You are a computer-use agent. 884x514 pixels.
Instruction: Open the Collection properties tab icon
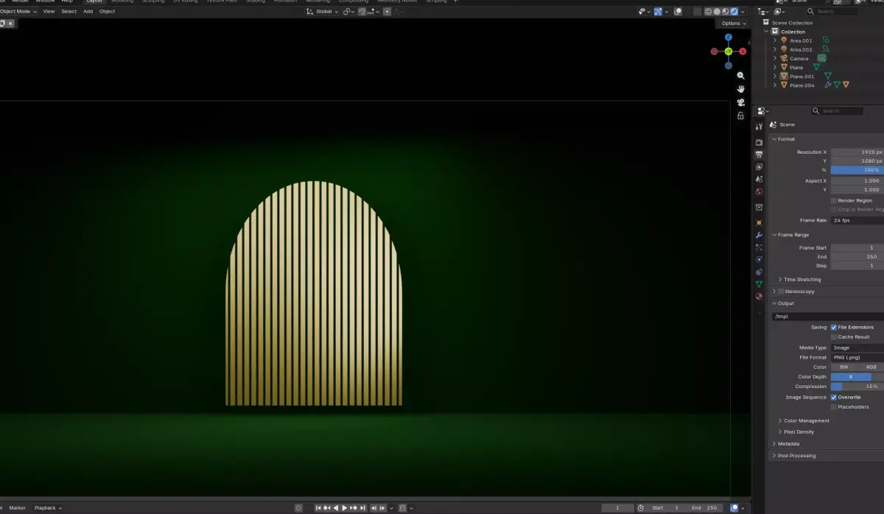[759, 207]
